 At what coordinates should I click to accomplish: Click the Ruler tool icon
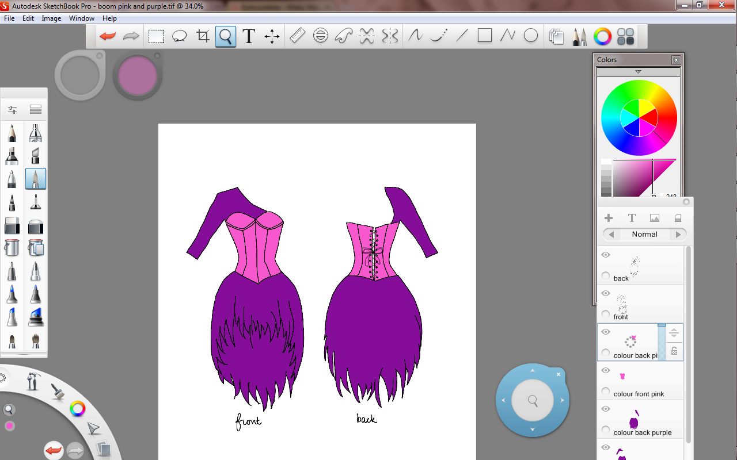point(297,36)
